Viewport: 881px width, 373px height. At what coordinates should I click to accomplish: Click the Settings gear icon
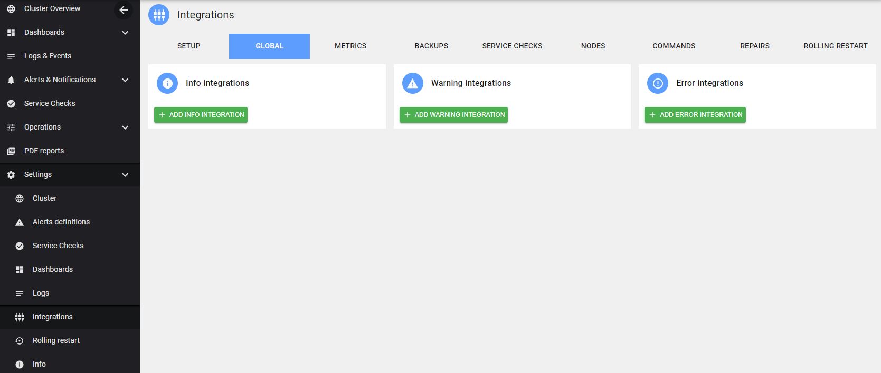tap(11, 175)
